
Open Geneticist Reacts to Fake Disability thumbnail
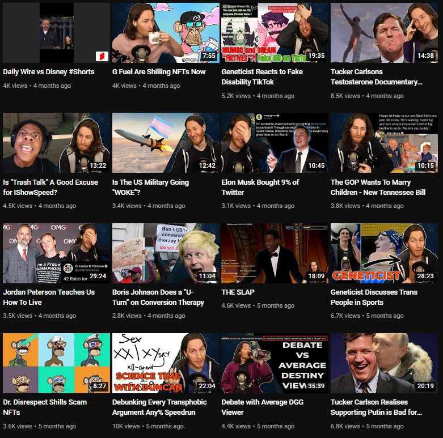tap(275, 33)
